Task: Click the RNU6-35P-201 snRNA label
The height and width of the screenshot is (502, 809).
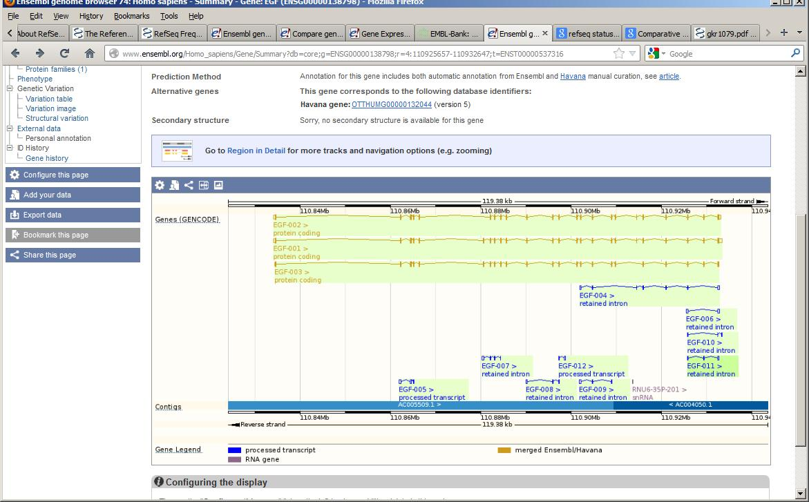Action: (x=659, y=389)
